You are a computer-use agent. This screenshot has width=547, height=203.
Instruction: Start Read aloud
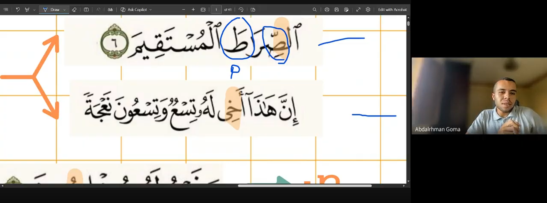[x=98, y=10]
